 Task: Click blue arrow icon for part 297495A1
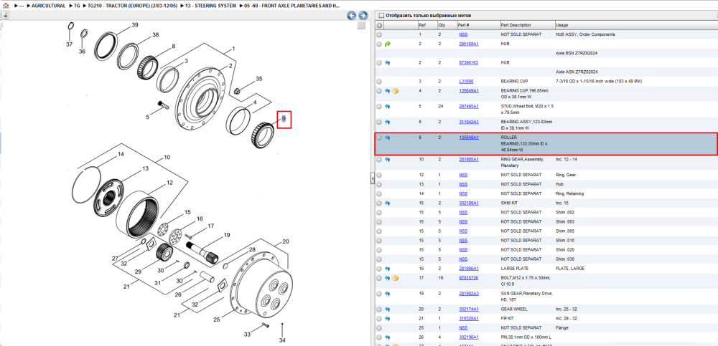[388, 107]
